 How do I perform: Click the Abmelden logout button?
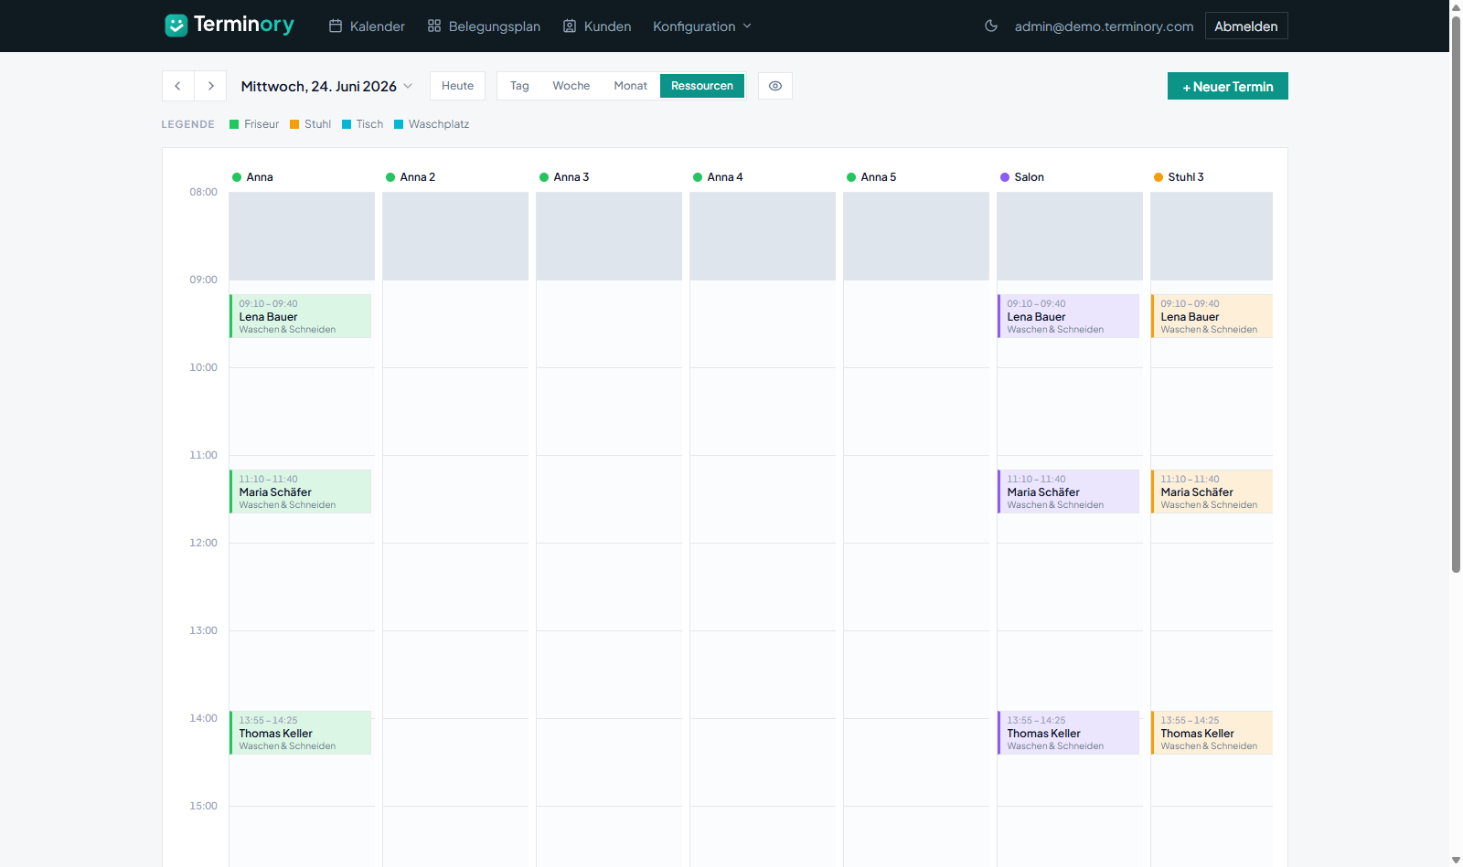(x=1246, y=26)
